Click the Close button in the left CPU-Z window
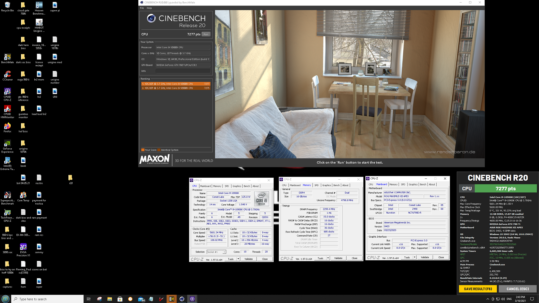The width and height of the screenshot is (539, 303). 265,259
